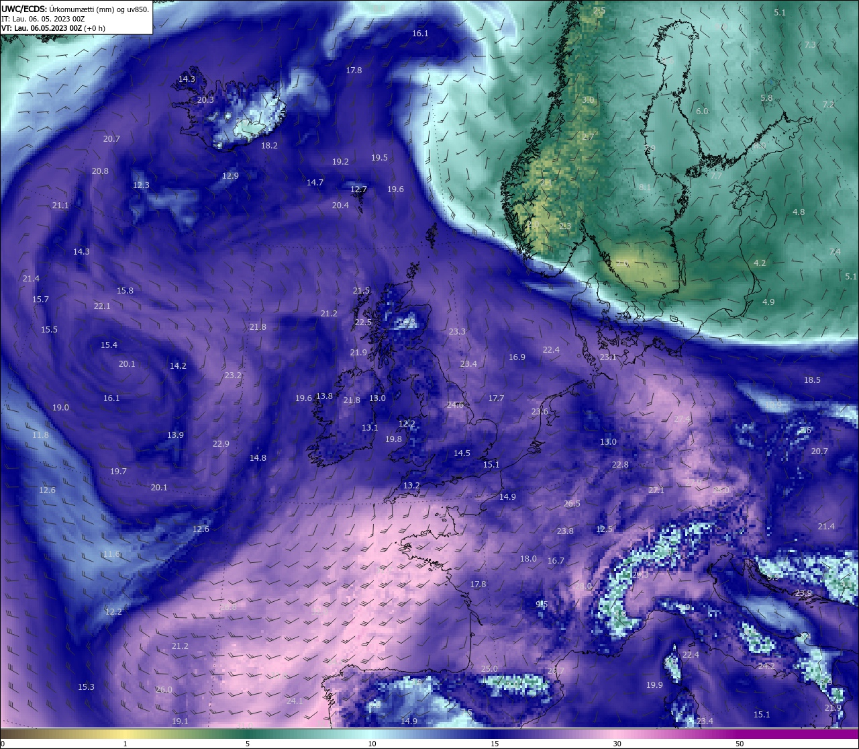Click the 22.9 map value
The height and width of the screenshot is (749, 859).
pyautogui.click(x=221, y=443)
